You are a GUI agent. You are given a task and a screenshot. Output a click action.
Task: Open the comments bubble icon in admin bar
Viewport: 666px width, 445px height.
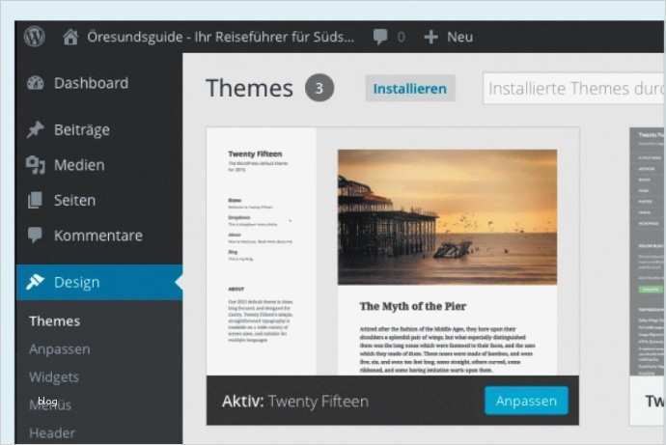click(x=380, y=37)
